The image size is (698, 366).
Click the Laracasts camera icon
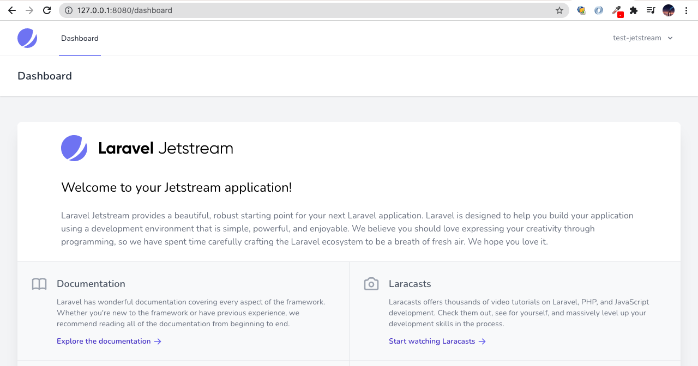(371, 284)
